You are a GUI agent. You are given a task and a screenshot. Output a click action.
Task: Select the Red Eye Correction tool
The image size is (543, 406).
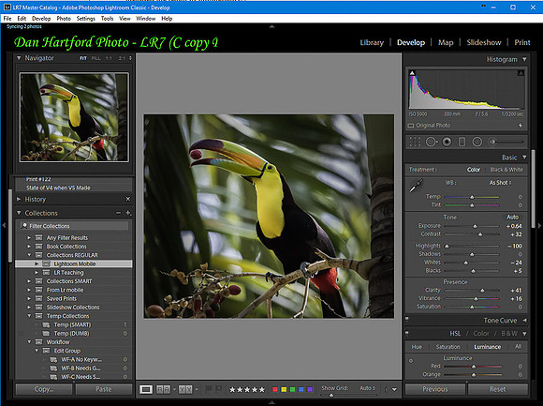coord(448,142)
